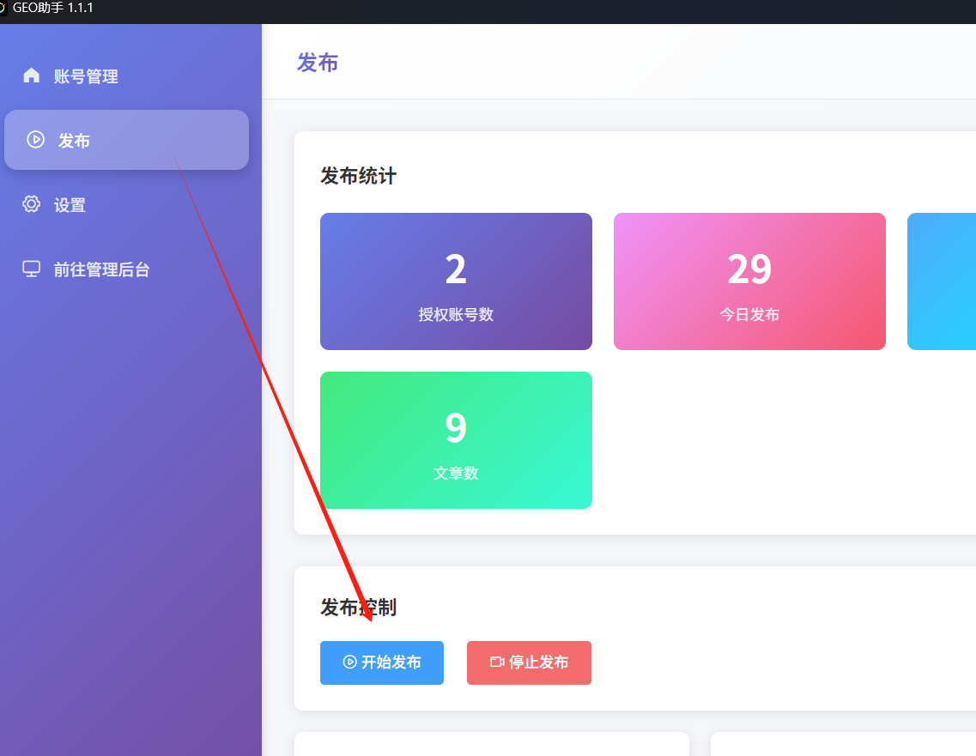The width and height of the screenshot is (976, 756).
Task: Click the number 29 on 今日发布 card
Action: tap(749, 269)
